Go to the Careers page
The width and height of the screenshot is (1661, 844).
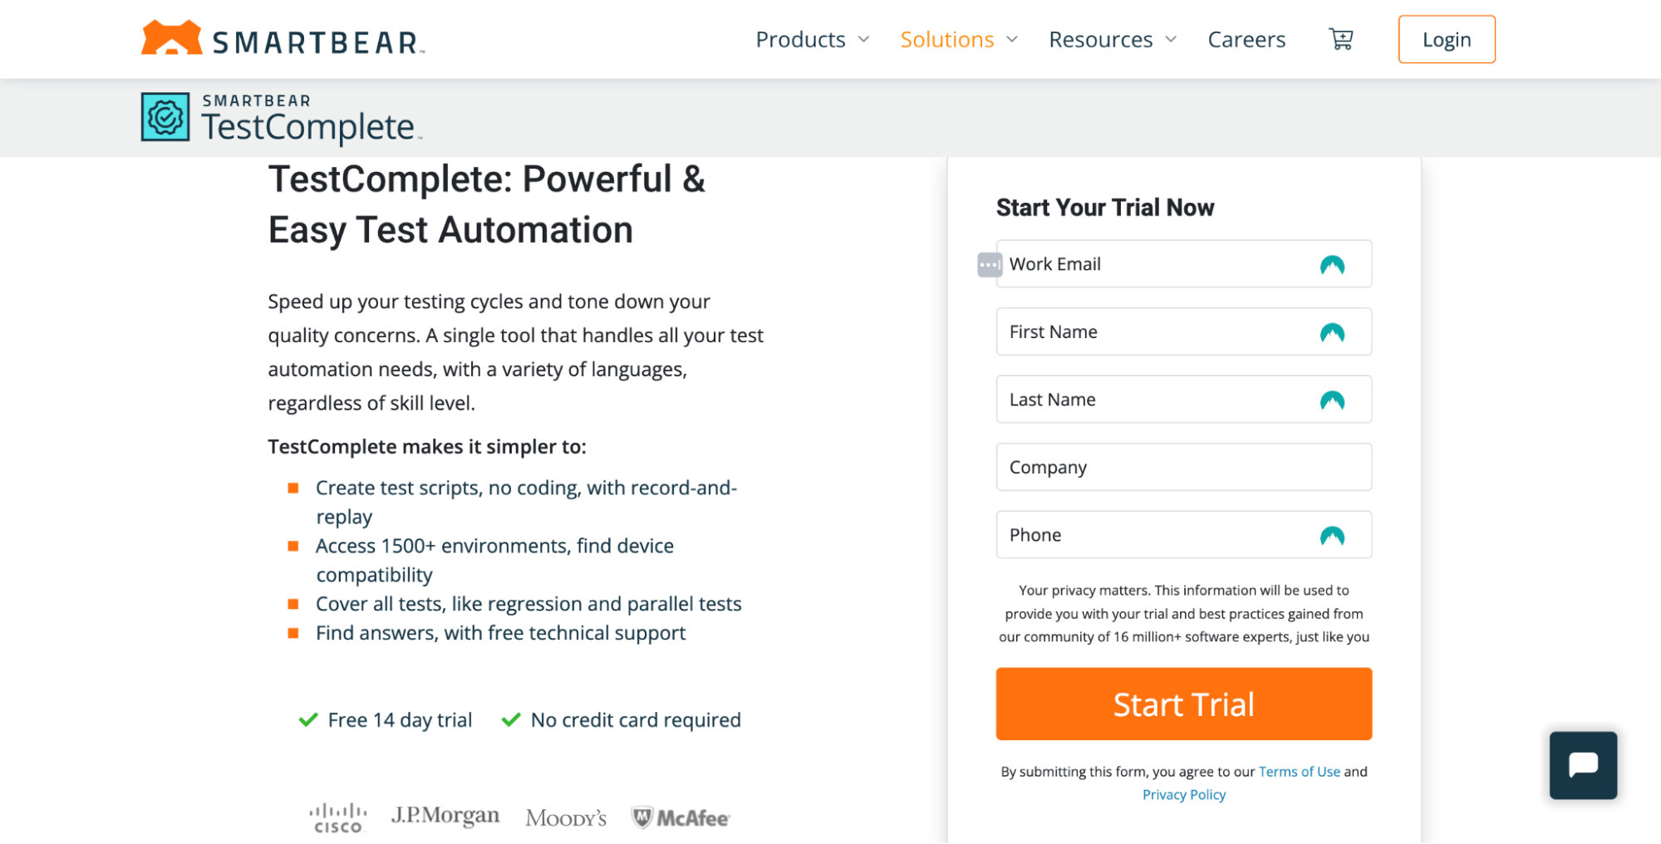[x=1246, y=40]
